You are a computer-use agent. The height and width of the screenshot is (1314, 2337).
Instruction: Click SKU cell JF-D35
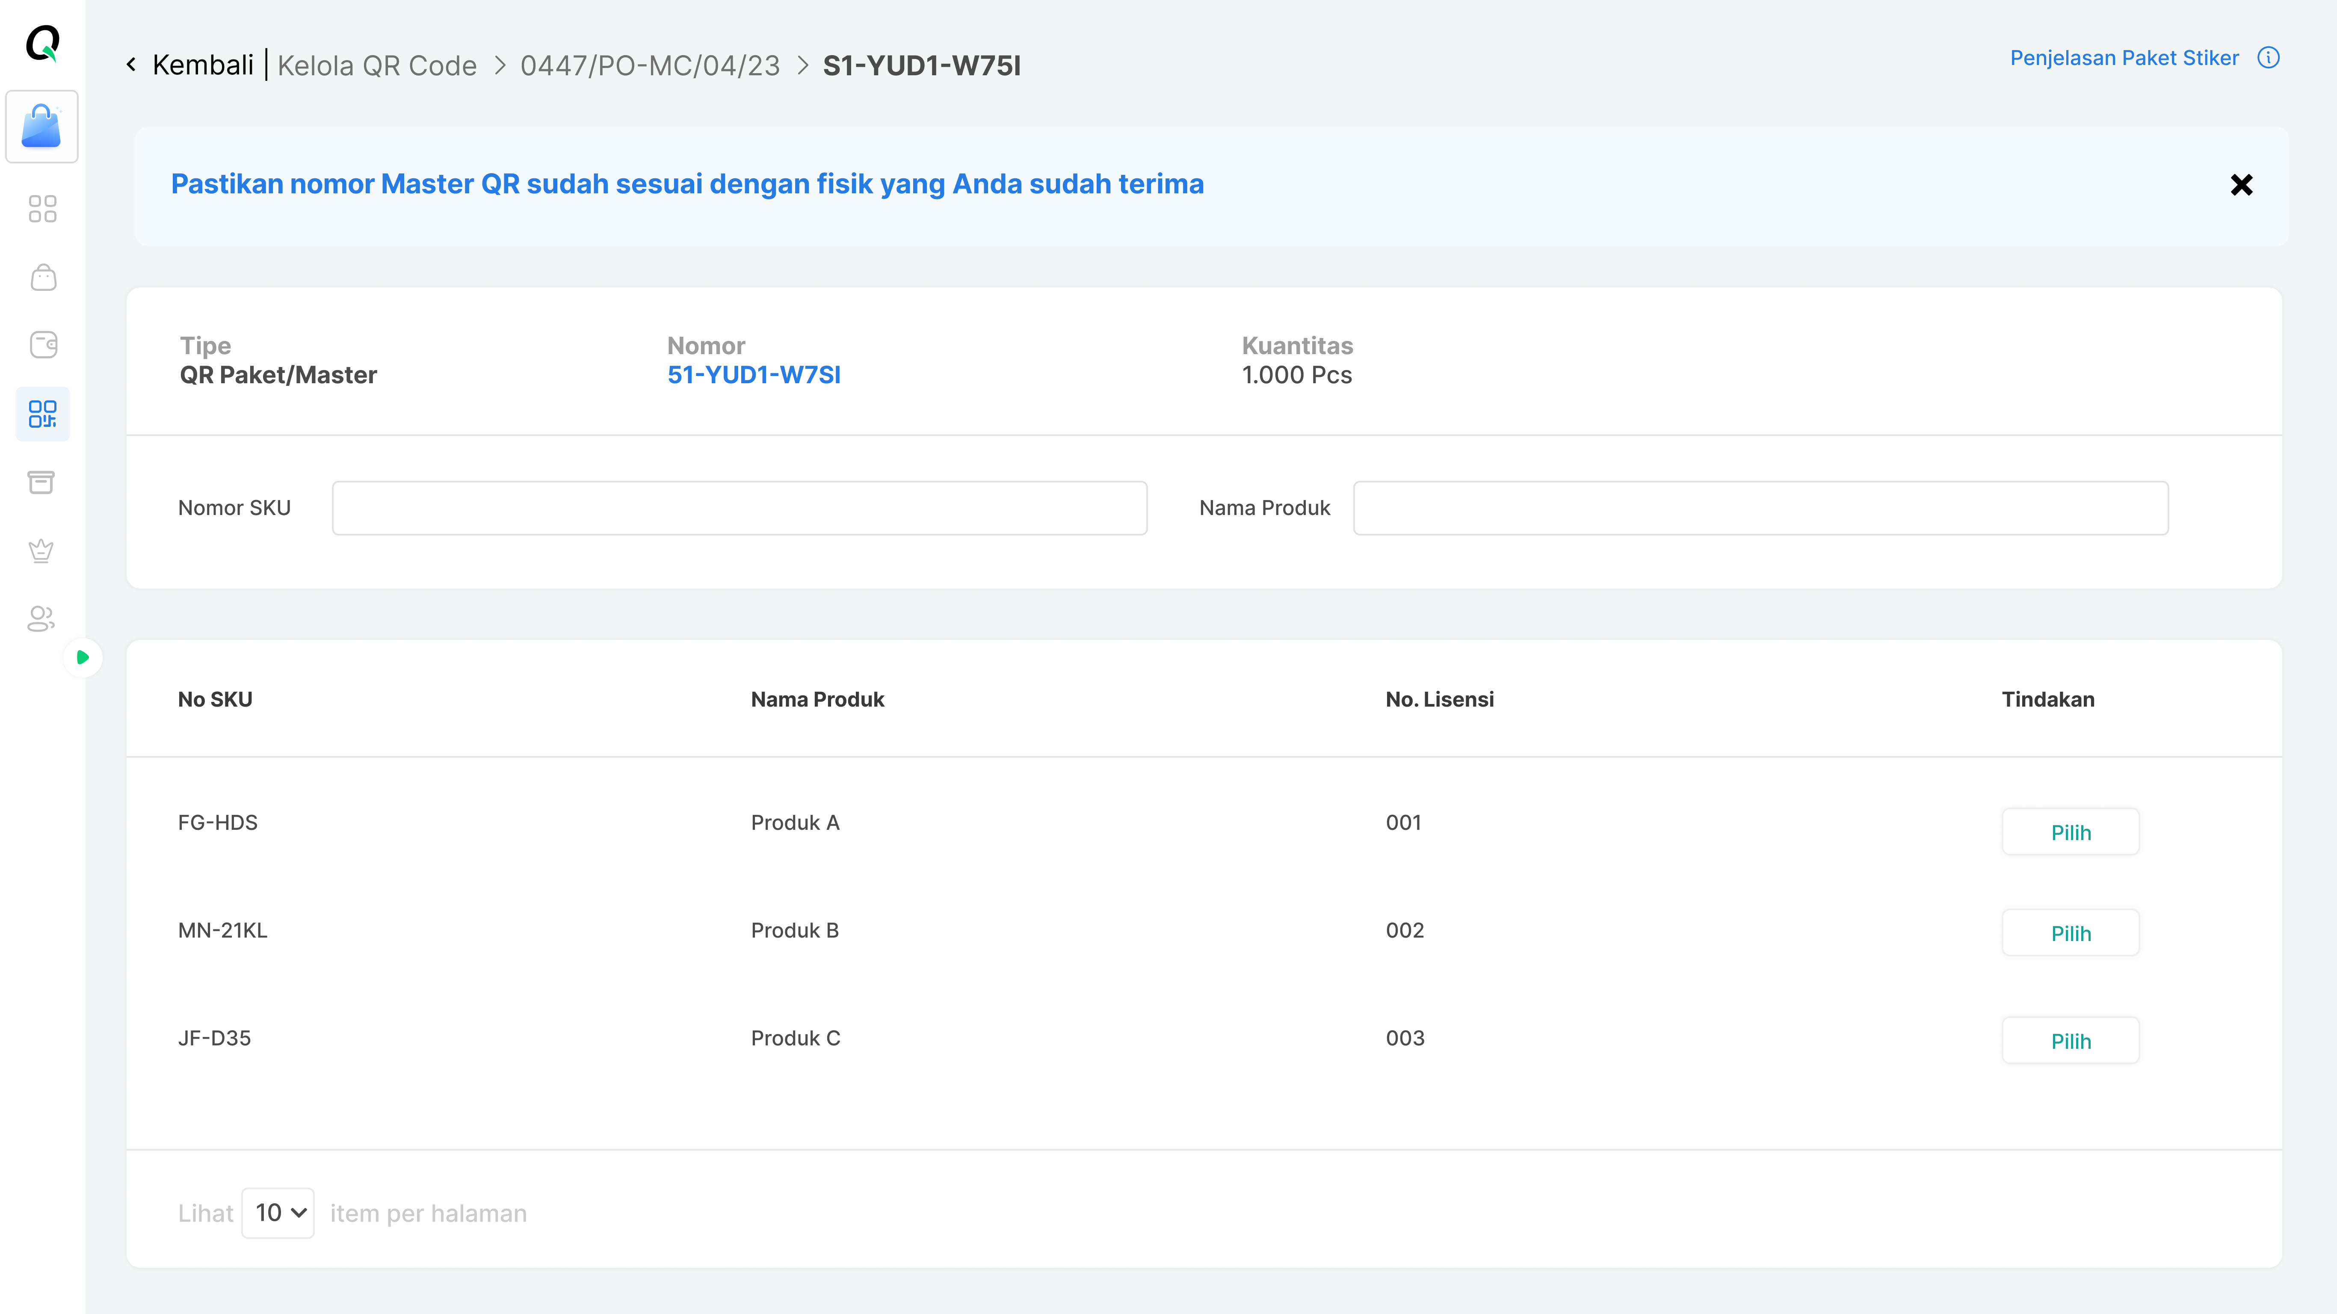tap(214, 1038)
